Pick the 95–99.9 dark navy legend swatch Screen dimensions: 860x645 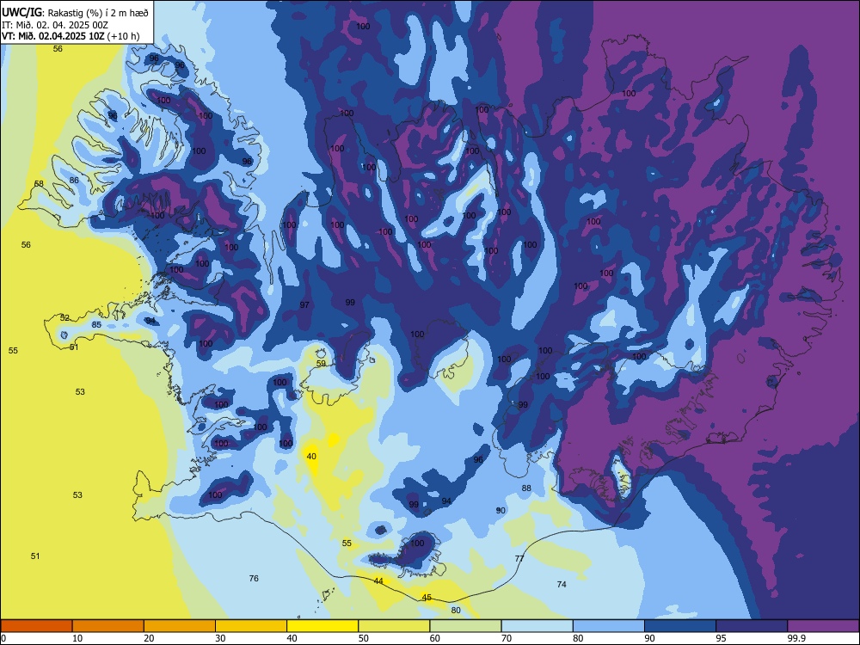pos(752,626)
